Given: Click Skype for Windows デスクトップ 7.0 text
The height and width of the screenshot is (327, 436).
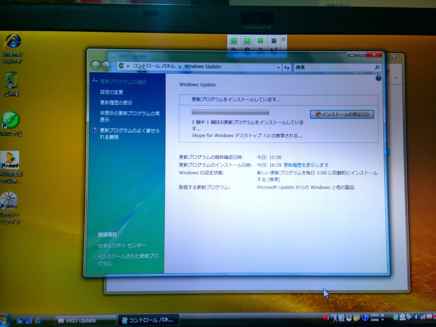Looking at the screenshot, I should (247, 136).
